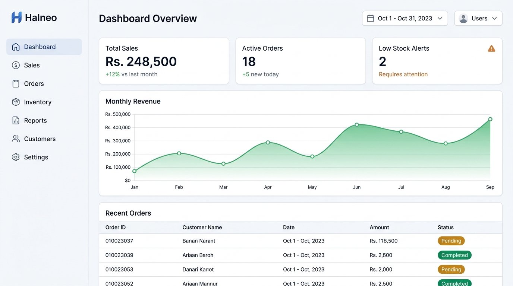The height and width of the screenshot is (286, 513).
Task: Click the Jan data point on chart
Action: coord(135,171)
